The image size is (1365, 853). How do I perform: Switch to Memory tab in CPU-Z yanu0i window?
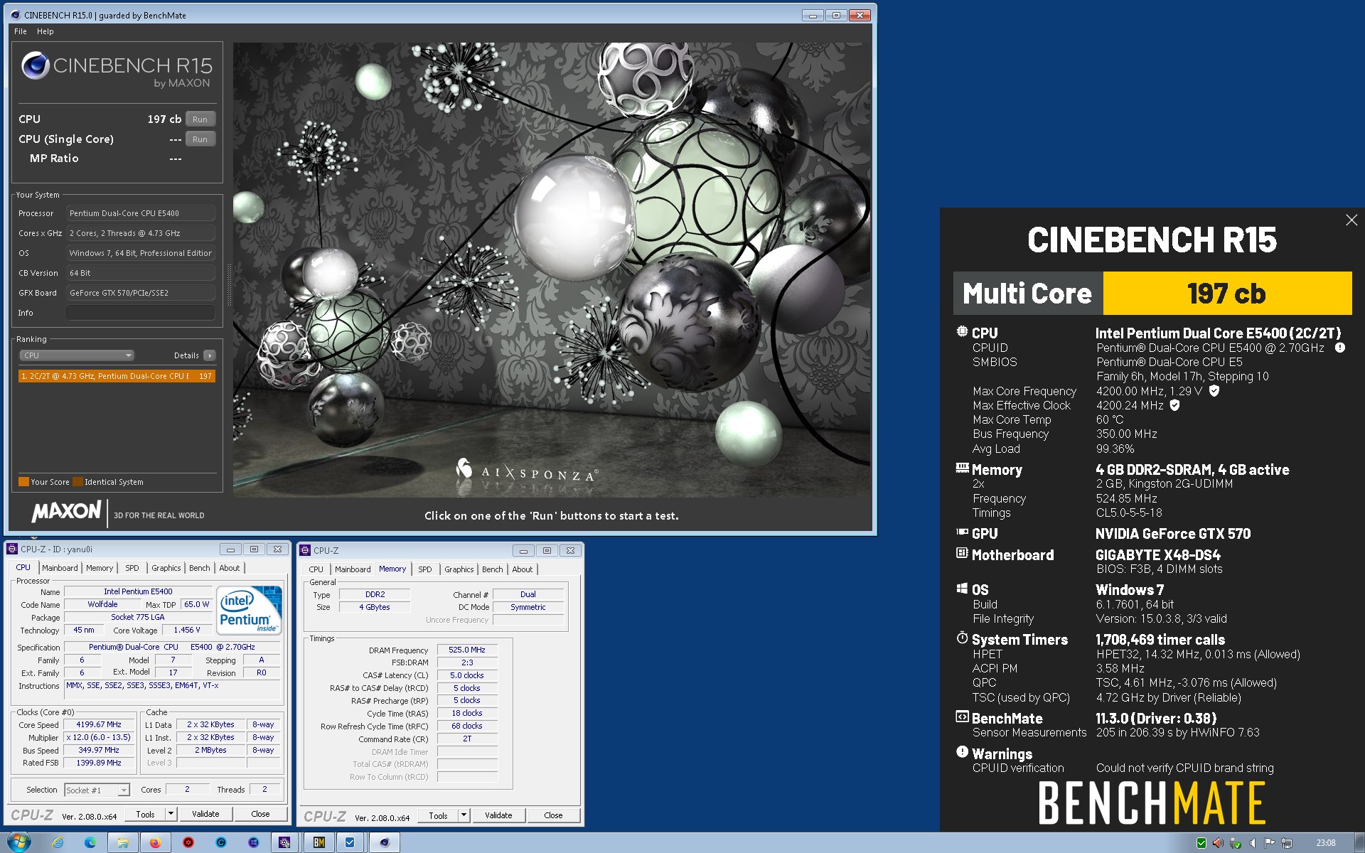pos(100,568)
